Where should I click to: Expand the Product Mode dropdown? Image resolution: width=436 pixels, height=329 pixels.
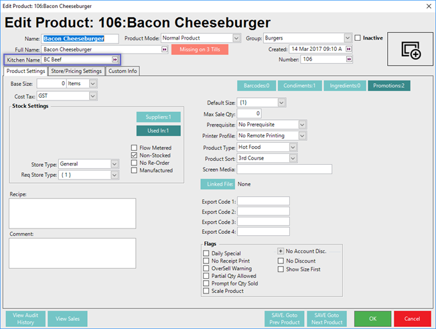(236, 38)
